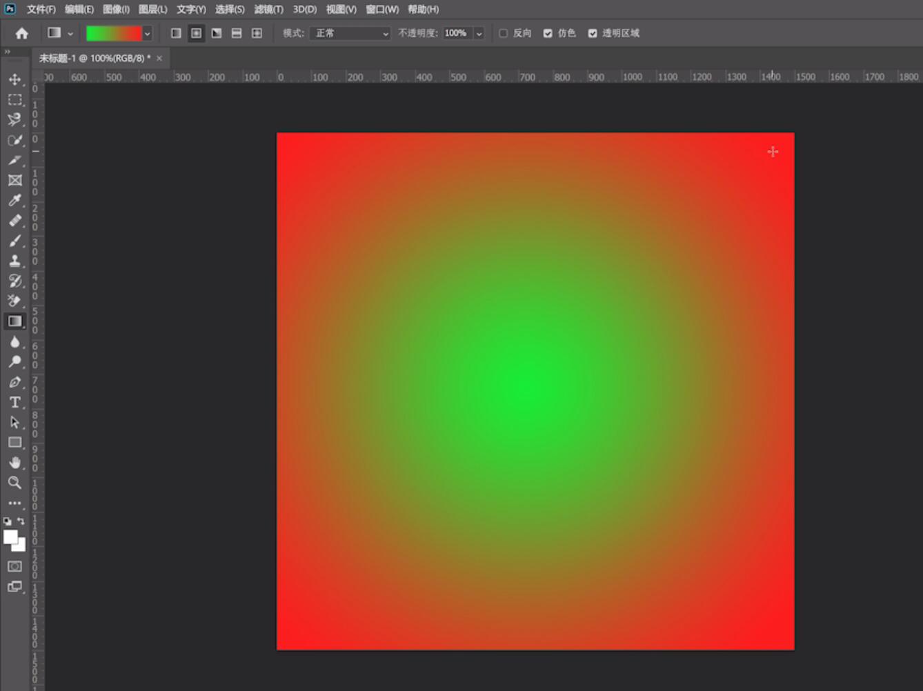Select the Move tool
The width and height of the screenshot is (923, 691).
point(14,80)
